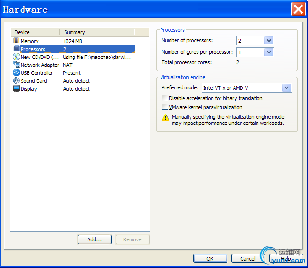Click the Present summary value

72,73
